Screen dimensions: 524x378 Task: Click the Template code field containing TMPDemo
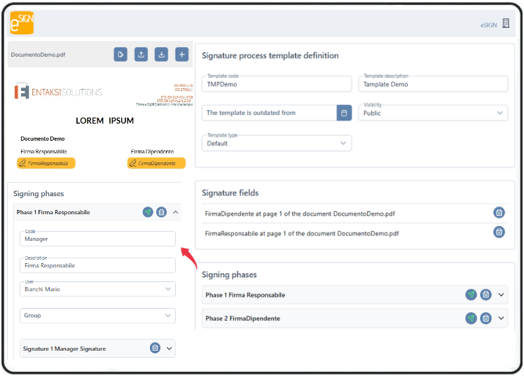pos(277,84)
